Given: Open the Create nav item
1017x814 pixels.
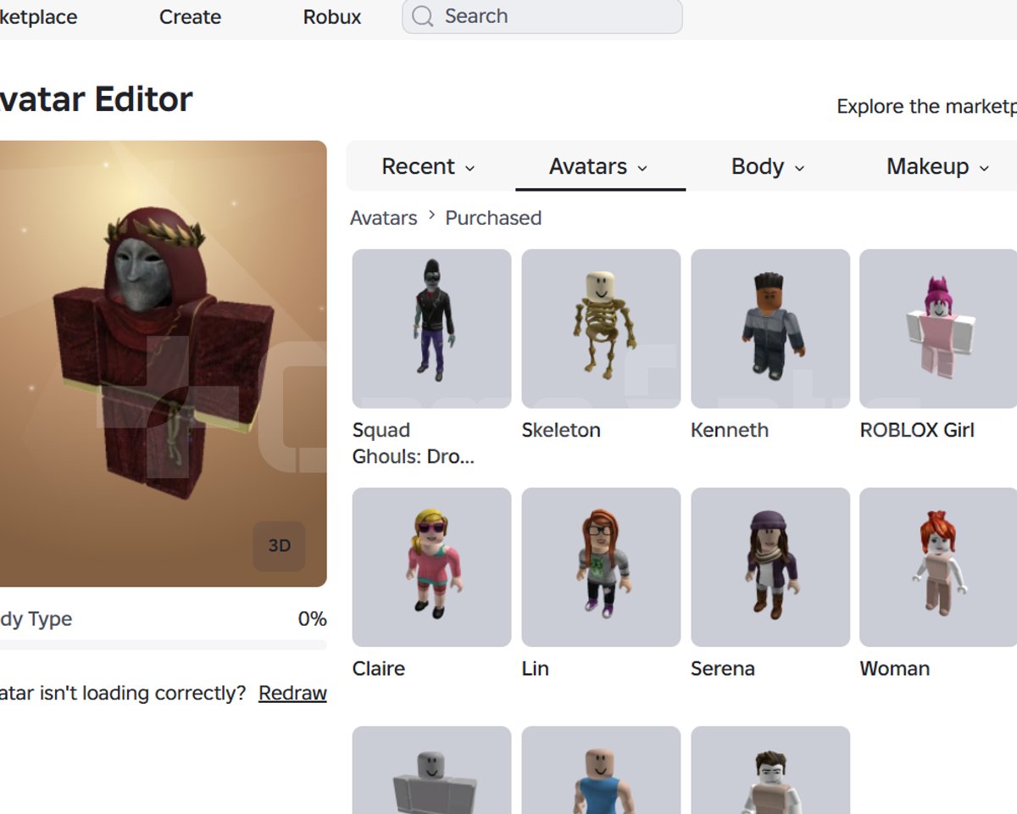Looking at the screenshot, I should tap(190, 17).
